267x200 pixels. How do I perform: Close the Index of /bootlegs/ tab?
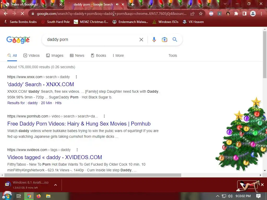coord(60,4)
